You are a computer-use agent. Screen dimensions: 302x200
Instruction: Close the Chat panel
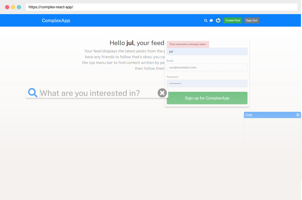(x=298, y=115)
